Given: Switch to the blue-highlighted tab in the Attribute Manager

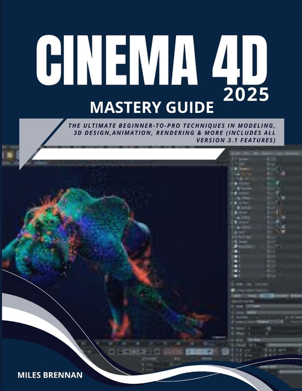Looking at the screenshot, I should 267,296.
